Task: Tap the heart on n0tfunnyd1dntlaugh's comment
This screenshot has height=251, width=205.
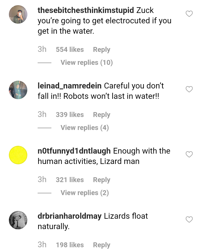Action: coord(189,154)
